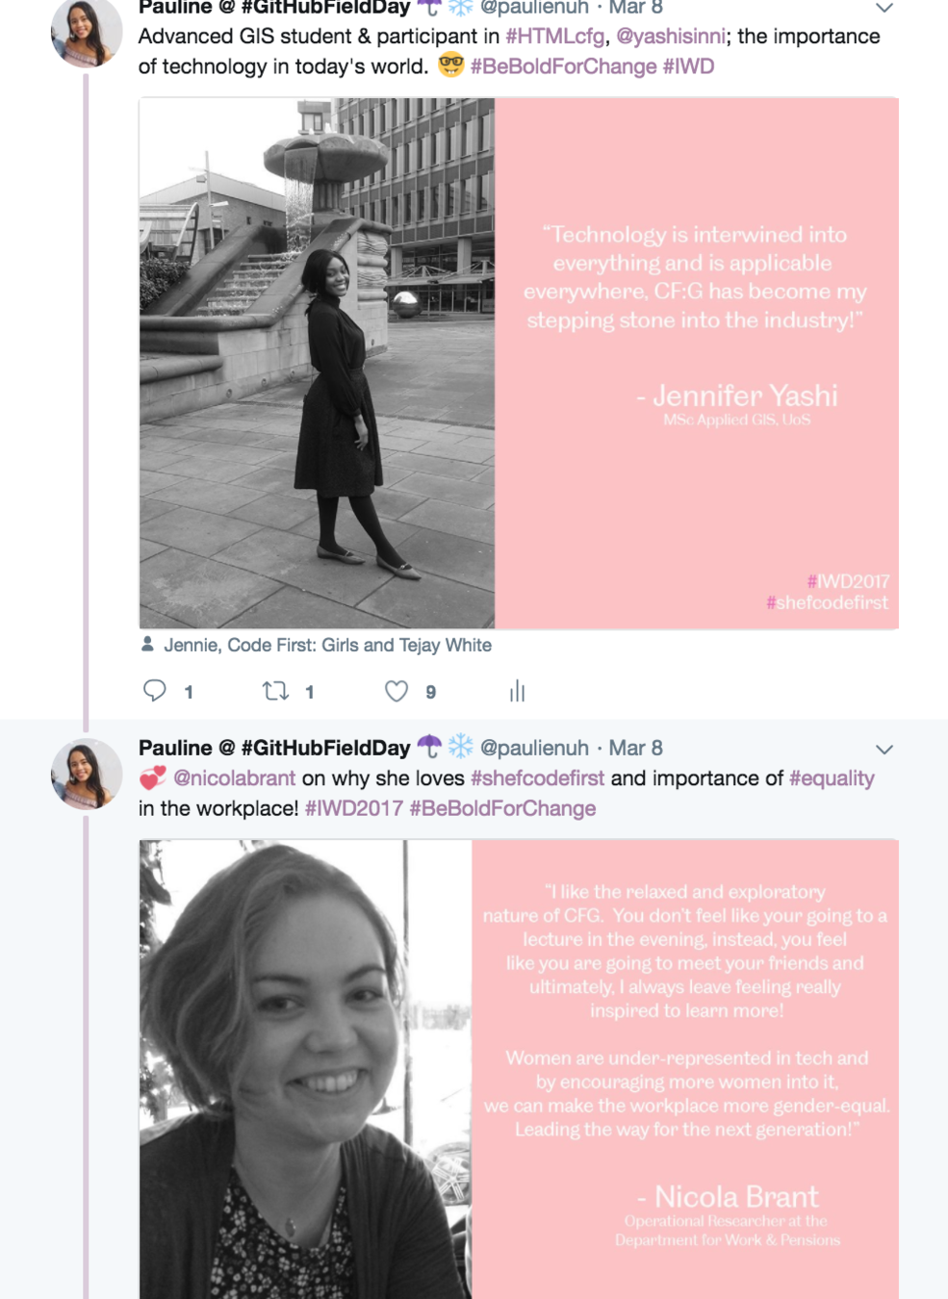The width and height of the screenshot is (948, 1299).
Task: Open @nicolabrant profile mention
Action: click(234, 778)
